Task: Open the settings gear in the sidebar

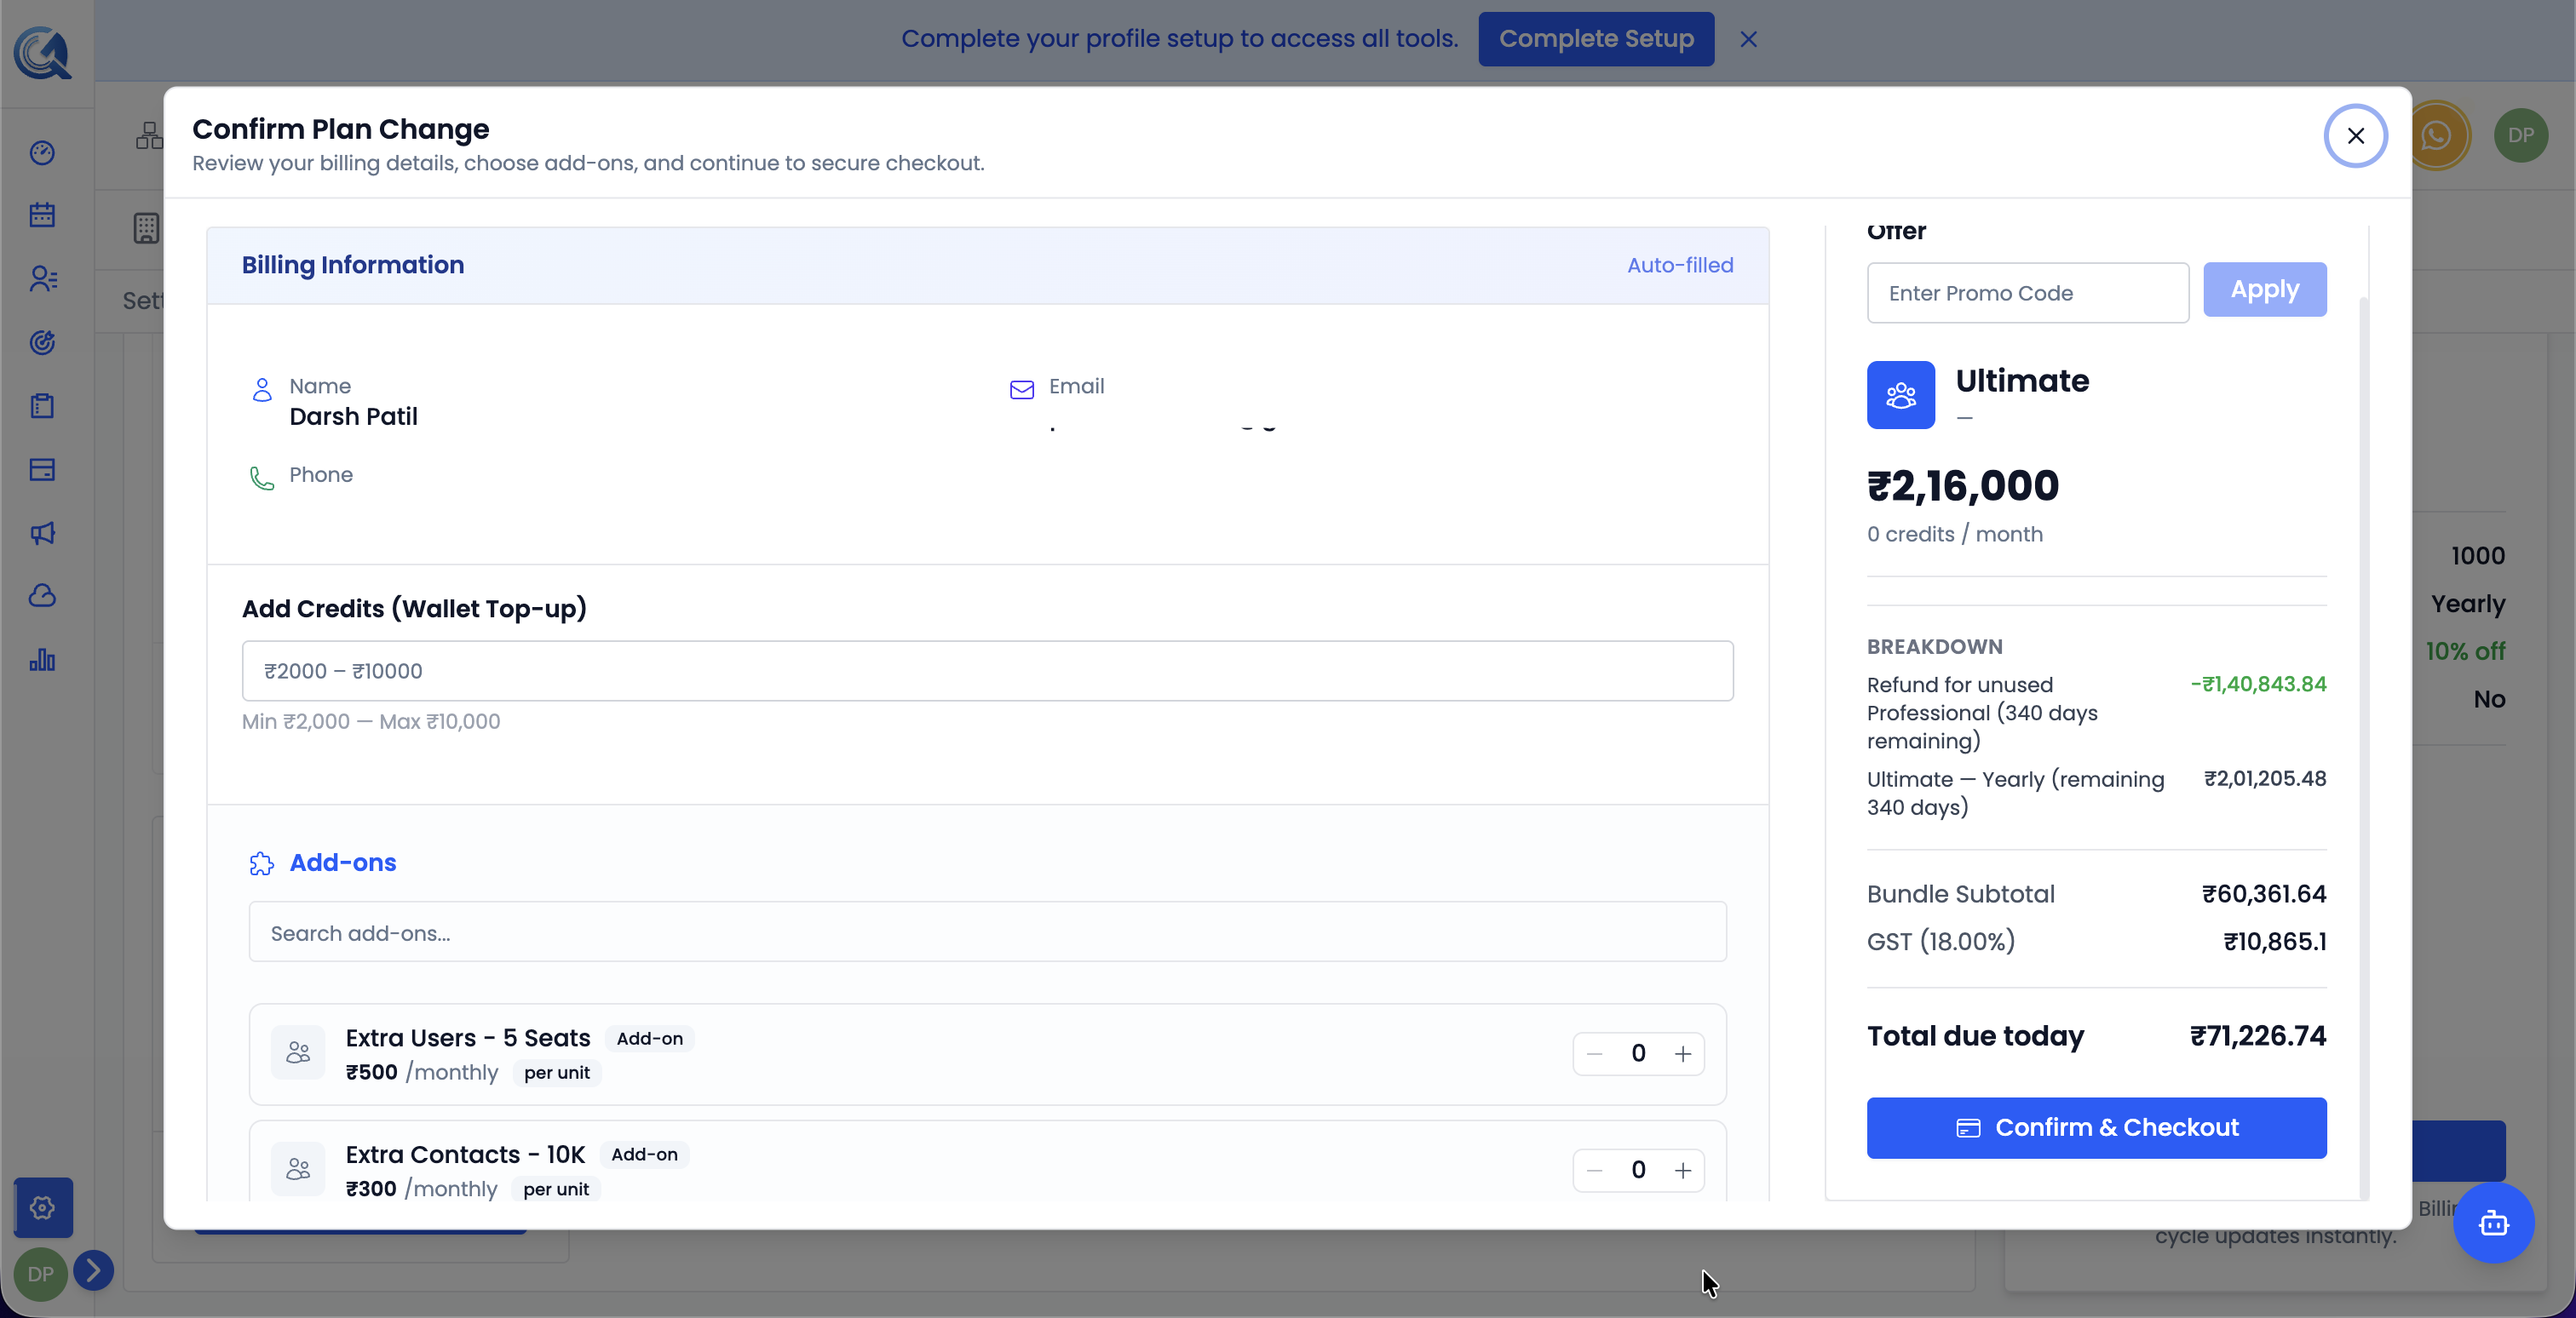Action: [x=42, y=1207]
